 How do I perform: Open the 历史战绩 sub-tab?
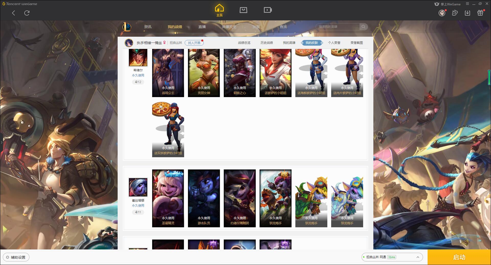(x=267, y=43)
